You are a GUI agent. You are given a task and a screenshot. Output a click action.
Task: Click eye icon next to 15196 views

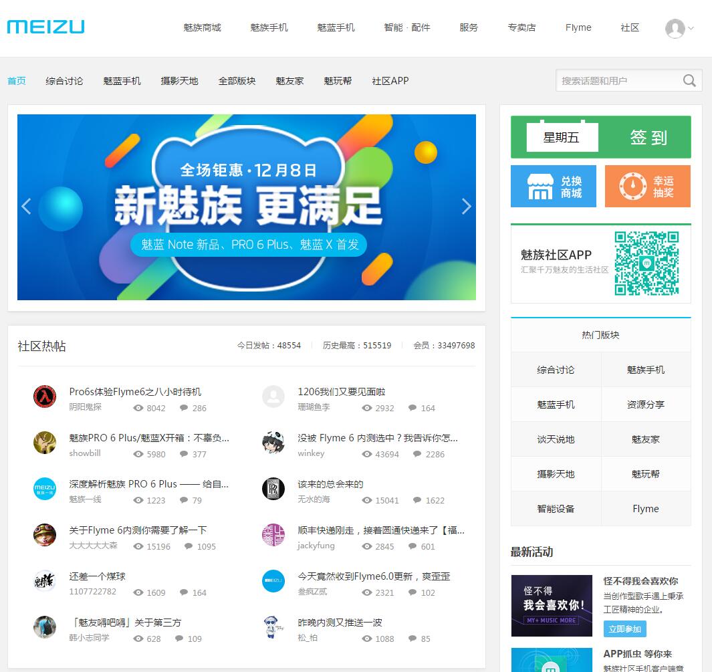[138, 547]
